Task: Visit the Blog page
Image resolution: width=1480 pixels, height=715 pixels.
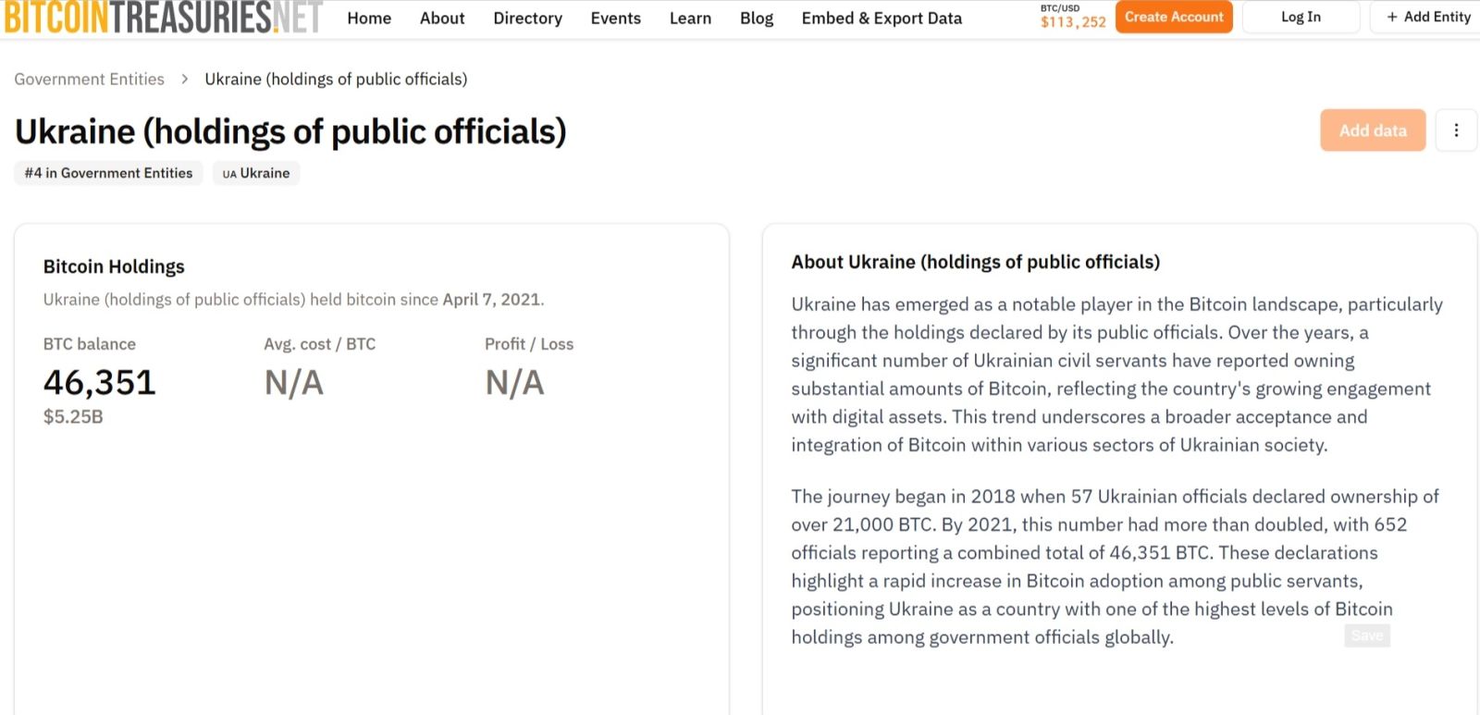Action: pos(756,18)
